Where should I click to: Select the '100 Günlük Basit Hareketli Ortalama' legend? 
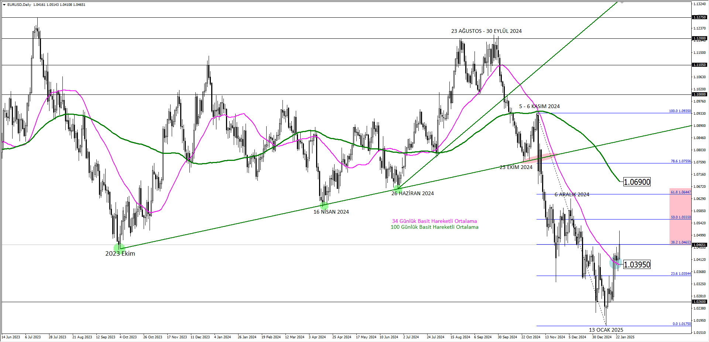[x=434, y=227]
